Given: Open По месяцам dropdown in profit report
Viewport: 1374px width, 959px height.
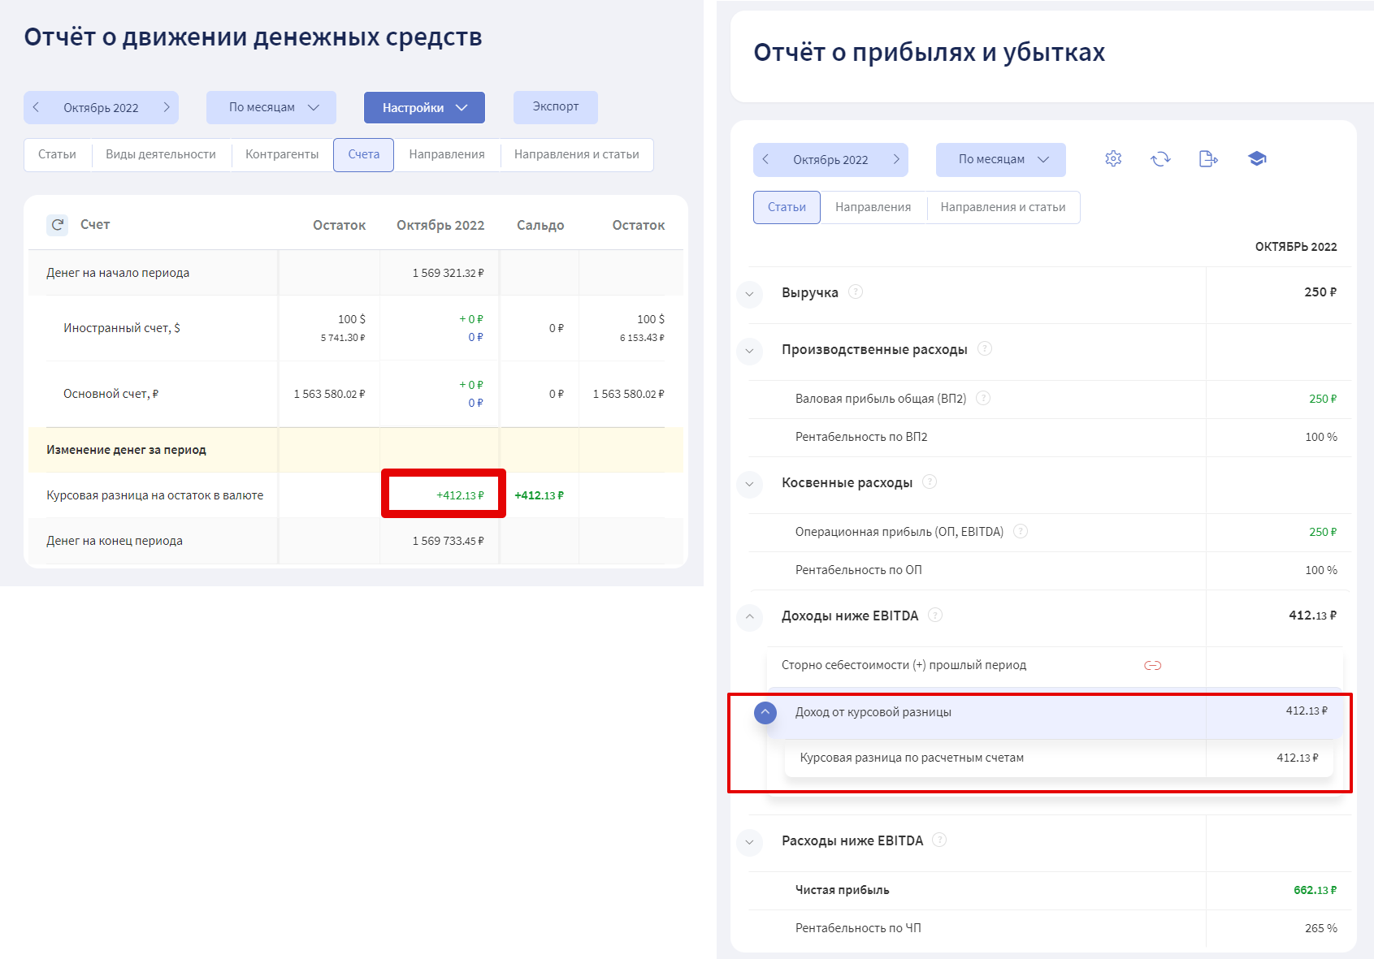Looking at the screenshot, I should tap(1001, 159).
